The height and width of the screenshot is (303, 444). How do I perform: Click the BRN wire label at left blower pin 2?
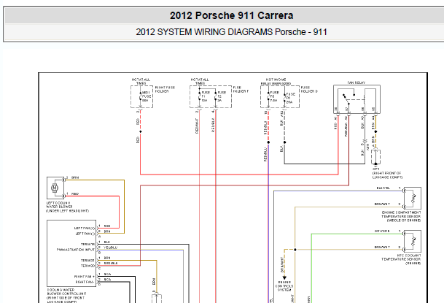(75, 177)
